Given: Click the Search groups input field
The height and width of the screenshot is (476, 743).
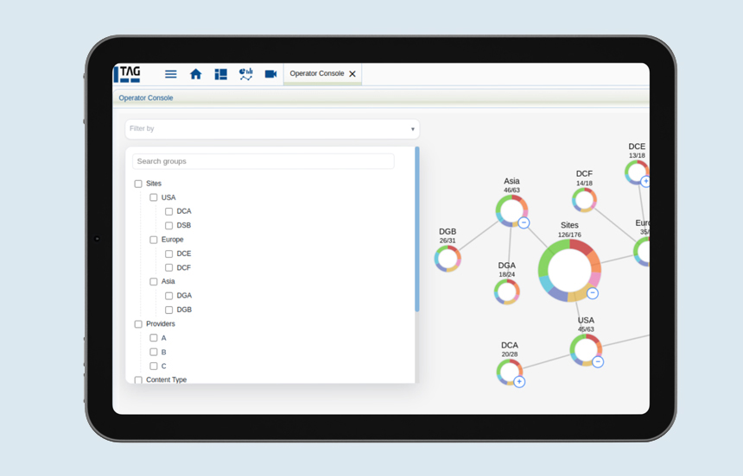Looking at the screenshot, I should [263, 161].
